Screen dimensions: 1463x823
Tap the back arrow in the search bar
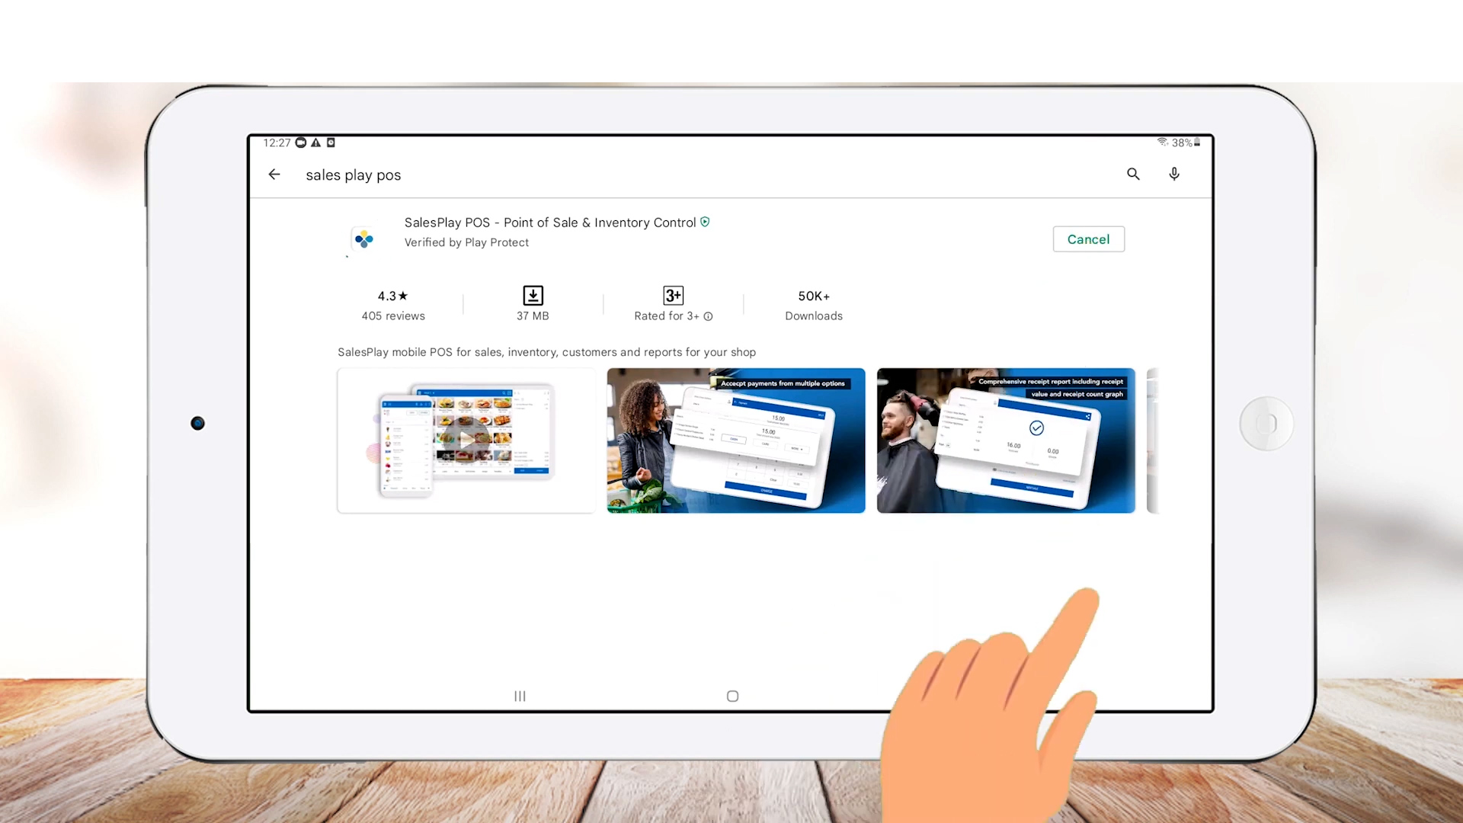tap(274, 175)
